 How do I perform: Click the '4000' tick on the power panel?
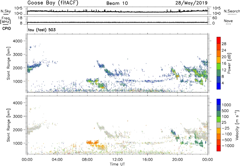point(18,41)
